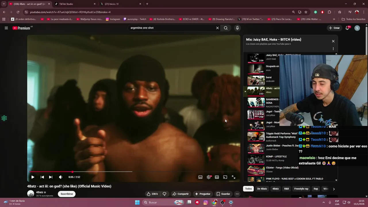Image resolution: width=368 pixels, height=207 pixels.
Task: Open the account avatar menu
Action: click(357, 28)
